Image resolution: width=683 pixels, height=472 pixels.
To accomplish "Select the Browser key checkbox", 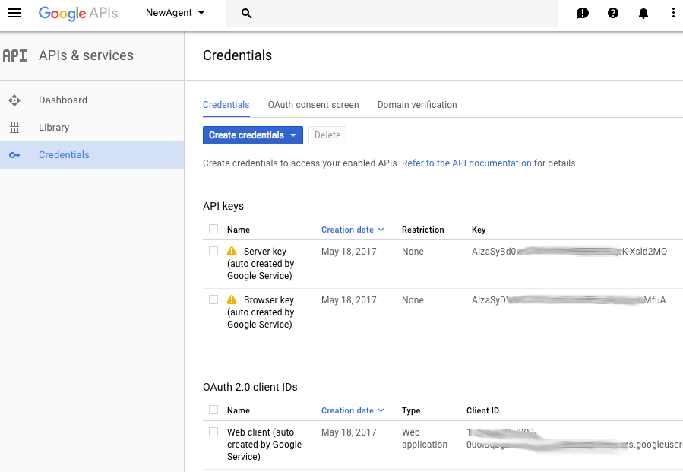I will coord(213,299).
